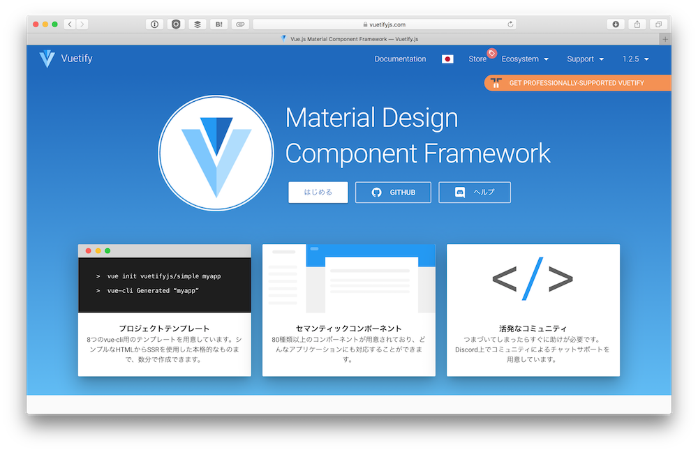
Task: Go forward with Safari's forward arrow
Action: tap(82, 24)
